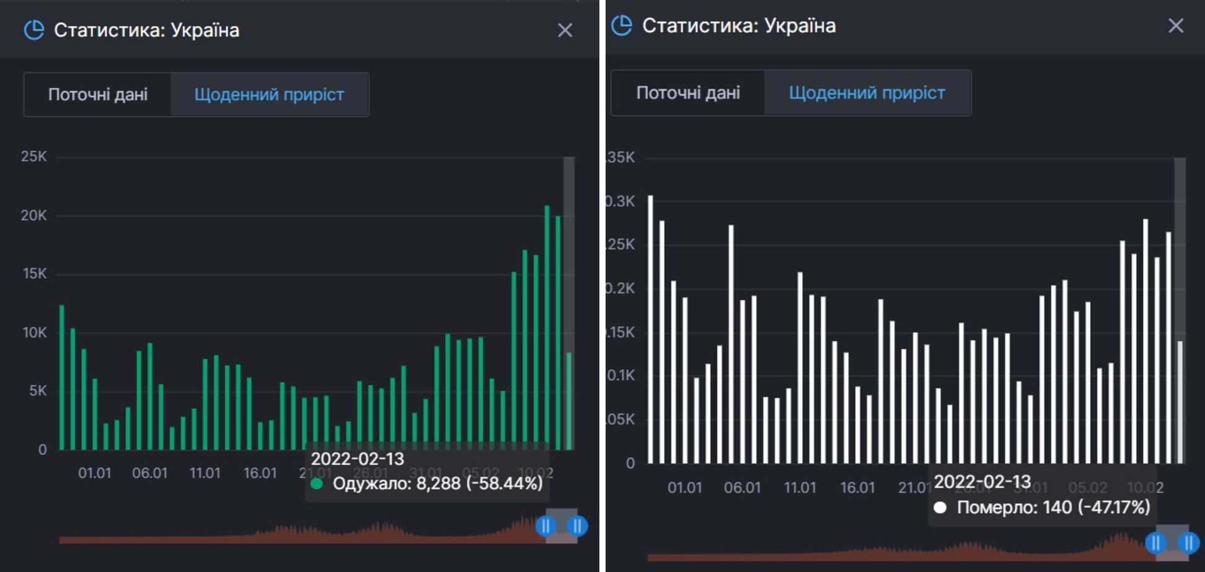Image resolution: width=1205 pixels, height=572 pixels.
Task: Select the Щоденний приріст tab on left panel
Action: 270,94
